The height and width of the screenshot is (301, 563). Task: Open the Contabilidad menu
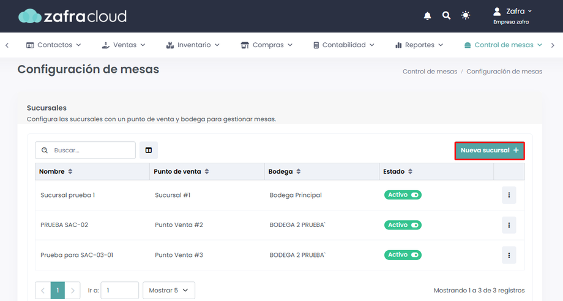(x=344, y=45)
